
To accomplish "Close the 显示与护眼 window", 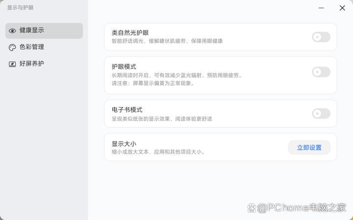I will coord(342,8).
